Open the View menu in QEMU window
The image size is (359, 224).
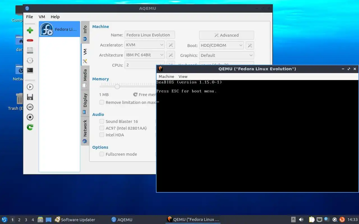183,76
